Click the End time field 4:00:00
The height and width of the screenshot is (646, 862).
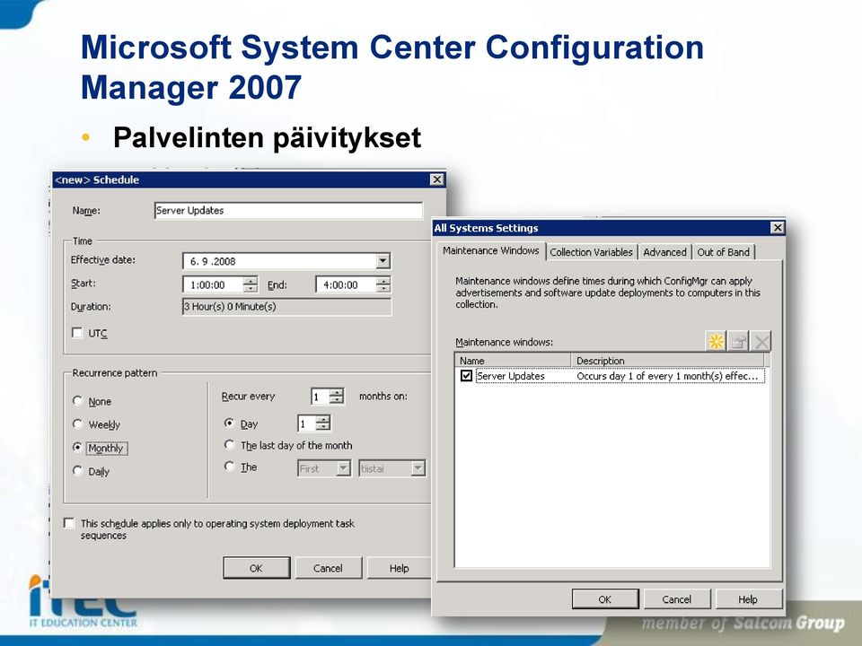tap(347, 284)
